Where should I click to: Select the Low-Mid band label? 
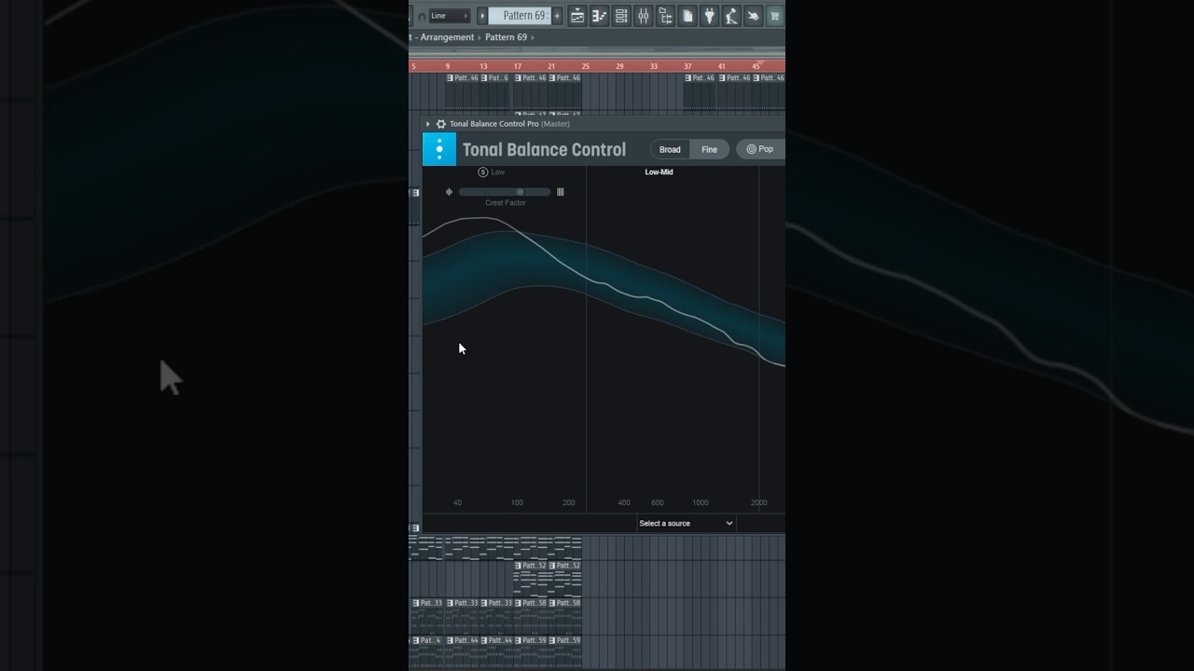click(x=659, y=171)
